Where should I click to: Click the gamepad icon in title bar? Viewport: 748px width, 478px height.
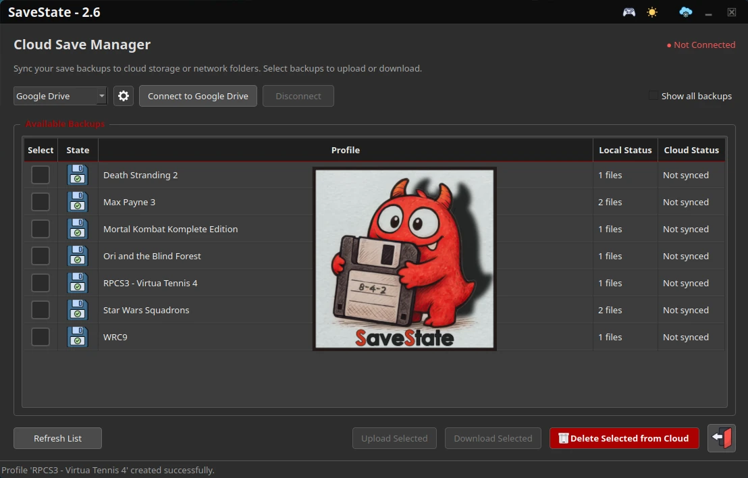pyautogui.click(x=629, y=12)
